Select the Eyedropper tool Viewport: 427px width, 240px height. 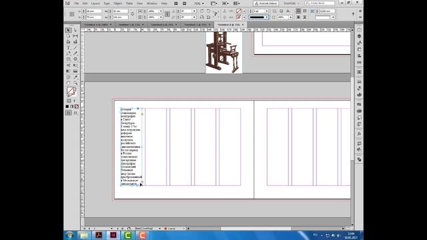pos(75,77)
